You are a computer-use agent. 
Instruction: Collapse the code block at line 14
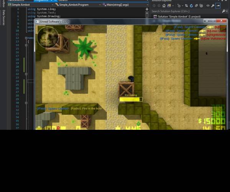pyautogui.click(x=26, y=45)
